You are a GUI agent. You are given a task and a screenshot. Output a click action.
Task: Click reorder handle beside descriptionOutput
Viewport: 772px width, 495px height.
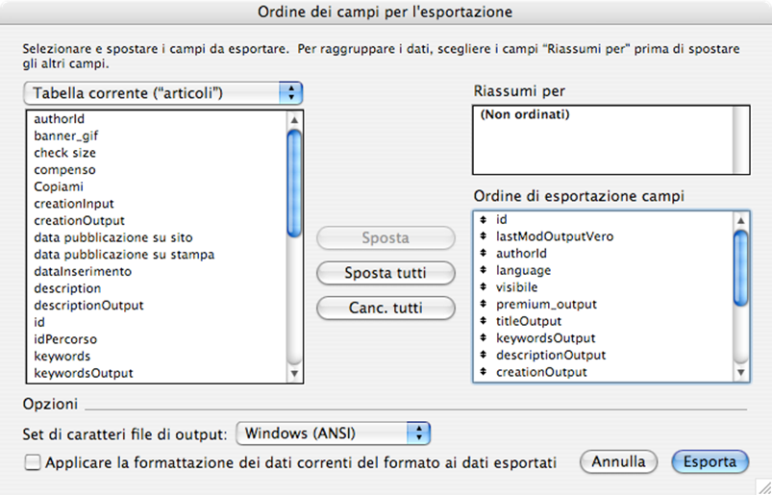click(483, 355)
